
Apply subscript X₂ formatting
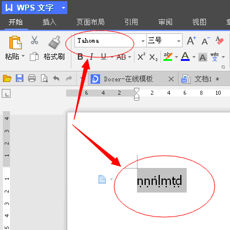point(153,57)
